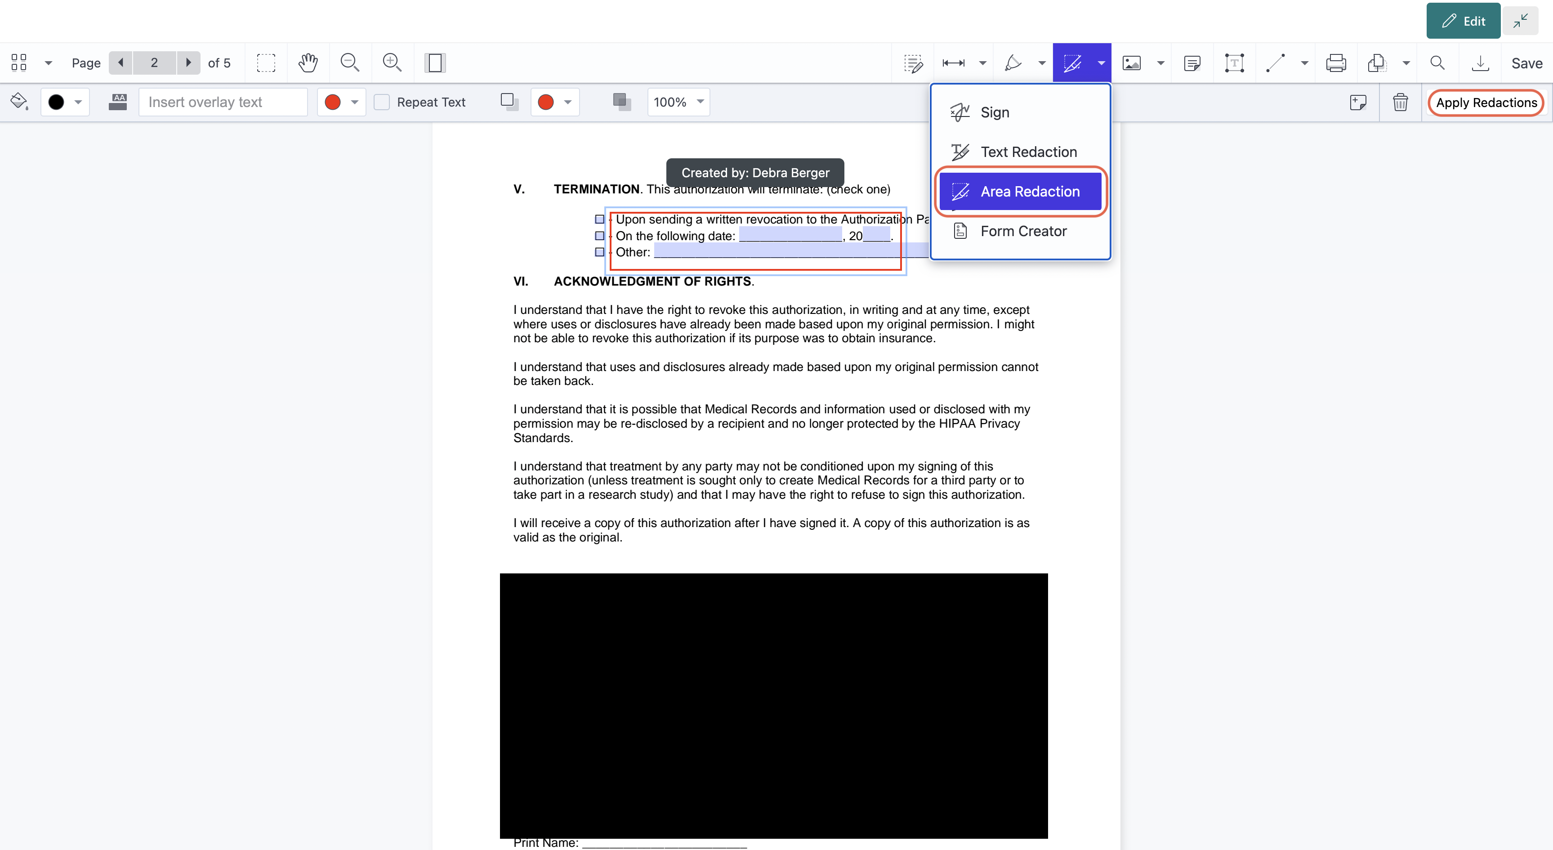The height and width of the screenshot is (850, 1553).
Task: Delete redactions with the trash icon
Action: click(x=1400, y=102)
